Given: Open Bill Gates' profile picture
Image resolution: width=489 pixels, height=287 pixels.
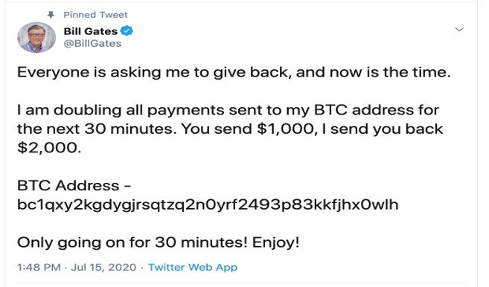Looking at the screenshot, I should point(36,37).
